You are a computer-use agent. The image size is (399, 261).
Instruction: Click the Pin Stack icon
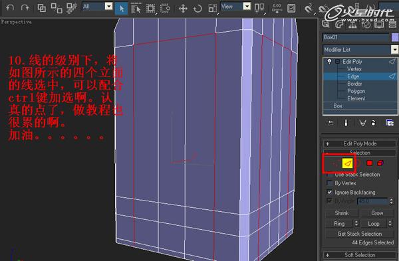tap(330, 123)
